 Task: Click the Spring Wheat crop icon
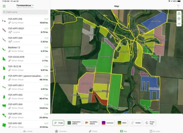(10, 23)
